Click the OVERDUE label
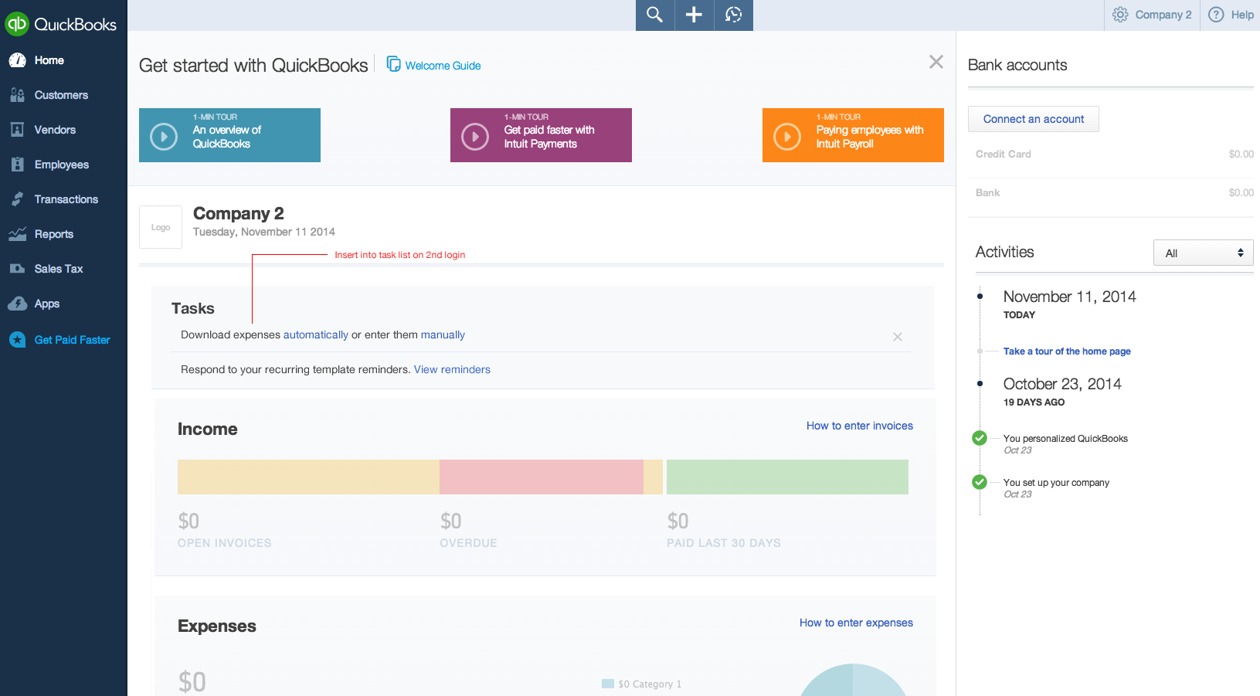The image size is (1260, 696). 469,543
